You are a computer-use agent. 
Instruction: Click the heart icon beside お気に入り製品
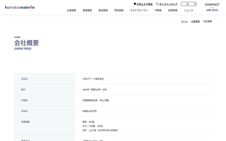point(135,4)
